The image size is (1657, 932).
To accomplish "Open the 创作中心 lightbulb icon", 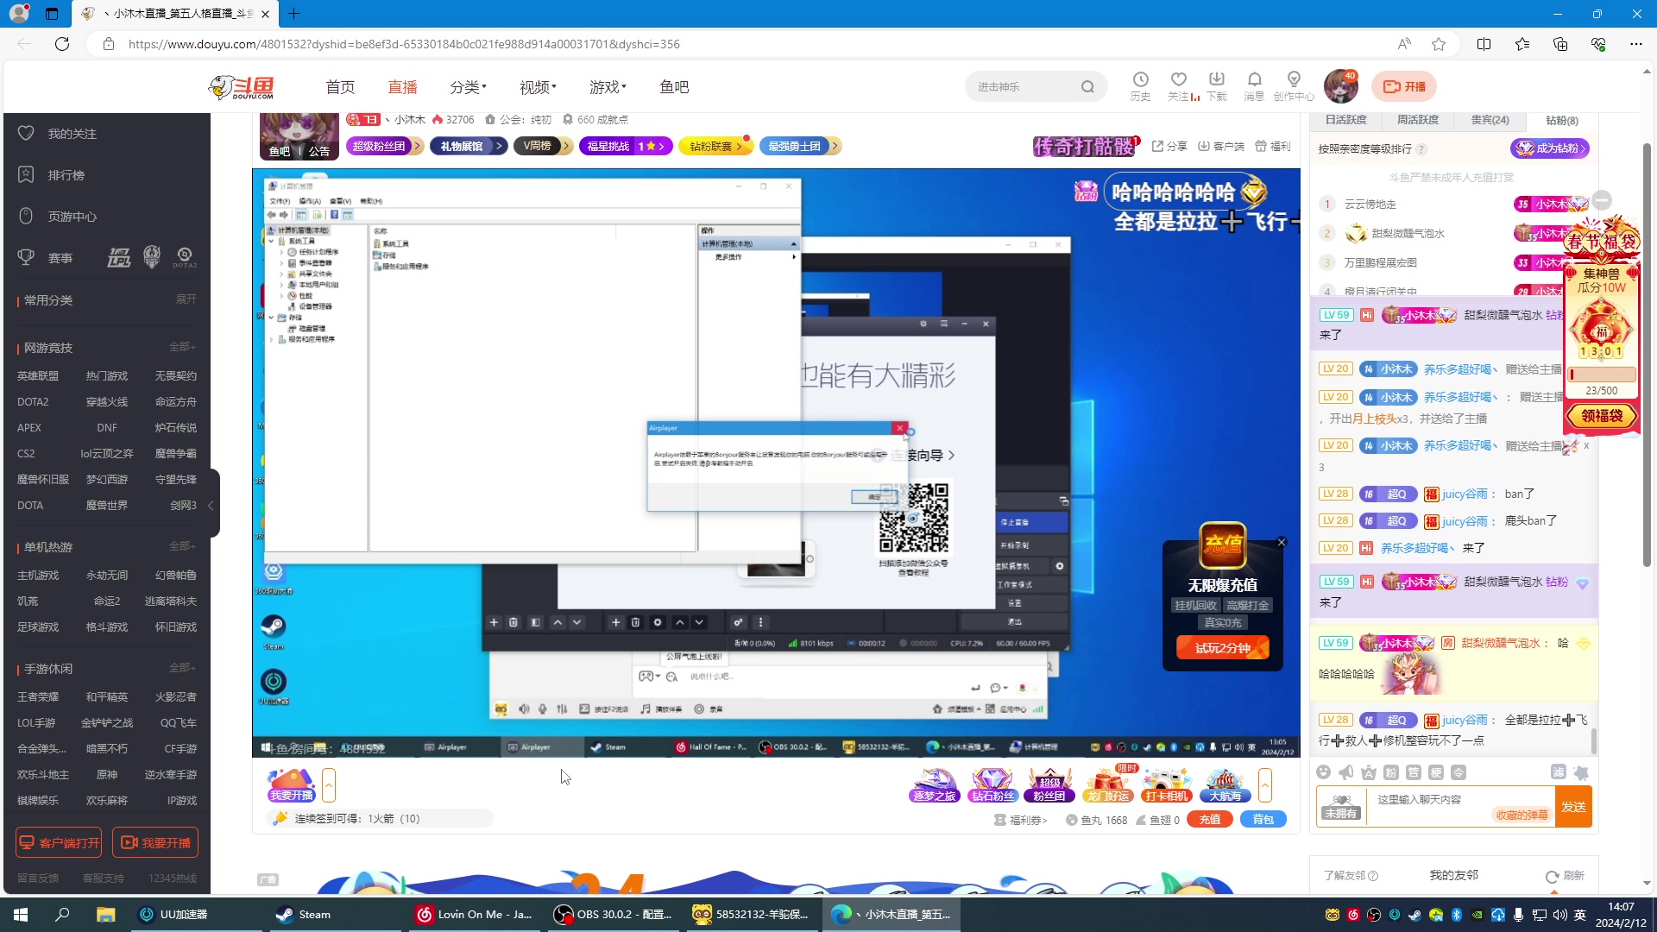I will 1294,85.
